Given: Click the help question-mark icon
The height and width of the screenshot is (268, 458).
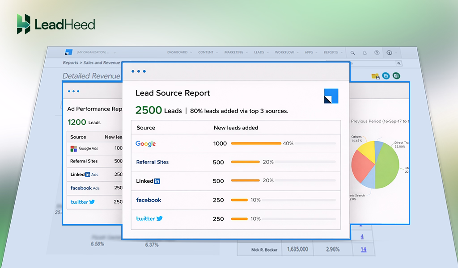Looking at the screenshot, I should [377, 53].
